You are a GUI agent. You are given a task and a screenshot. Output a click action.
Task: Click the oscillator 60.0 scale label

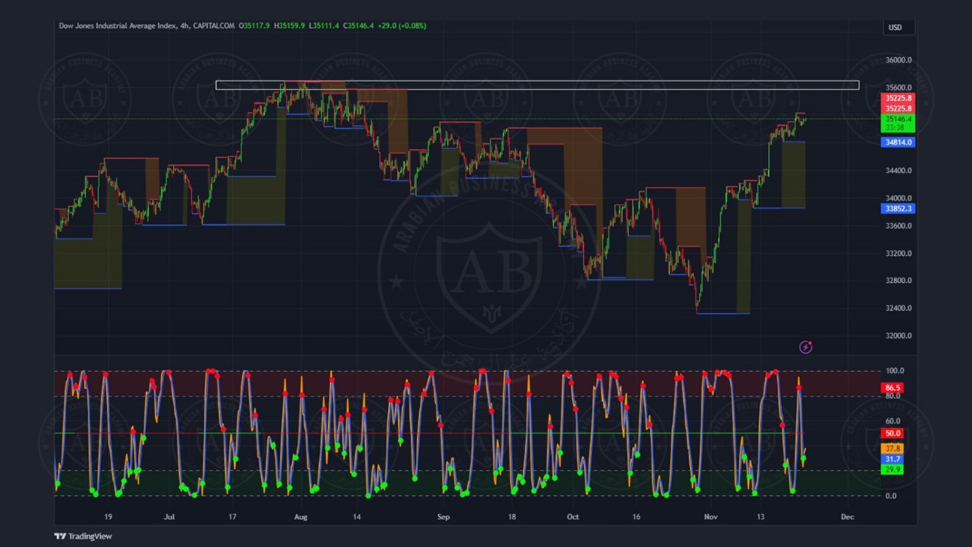892,421
